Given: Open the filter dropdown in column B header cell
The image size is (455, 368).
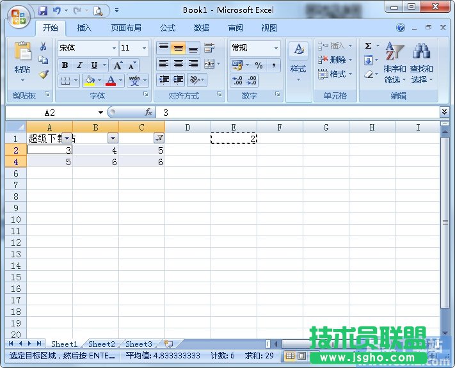Looking at the screenshot, I should pos(113,138).
